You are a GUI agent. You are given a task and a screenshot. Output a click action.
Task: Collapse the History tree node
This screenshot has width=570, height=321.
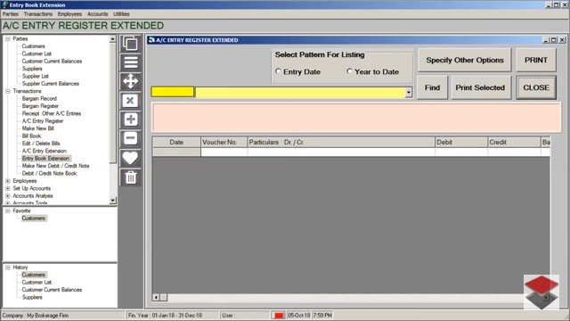pyautogui.click(x=8, y=267)
